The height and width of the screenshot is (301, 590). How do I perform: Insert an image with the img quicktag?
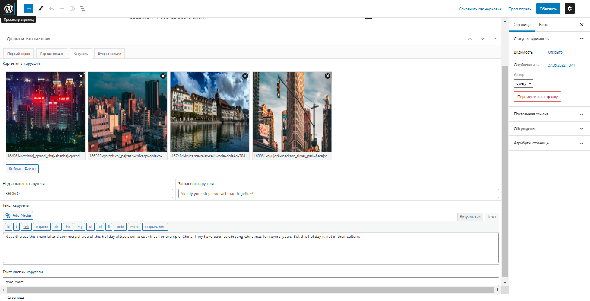click(79, 227)
